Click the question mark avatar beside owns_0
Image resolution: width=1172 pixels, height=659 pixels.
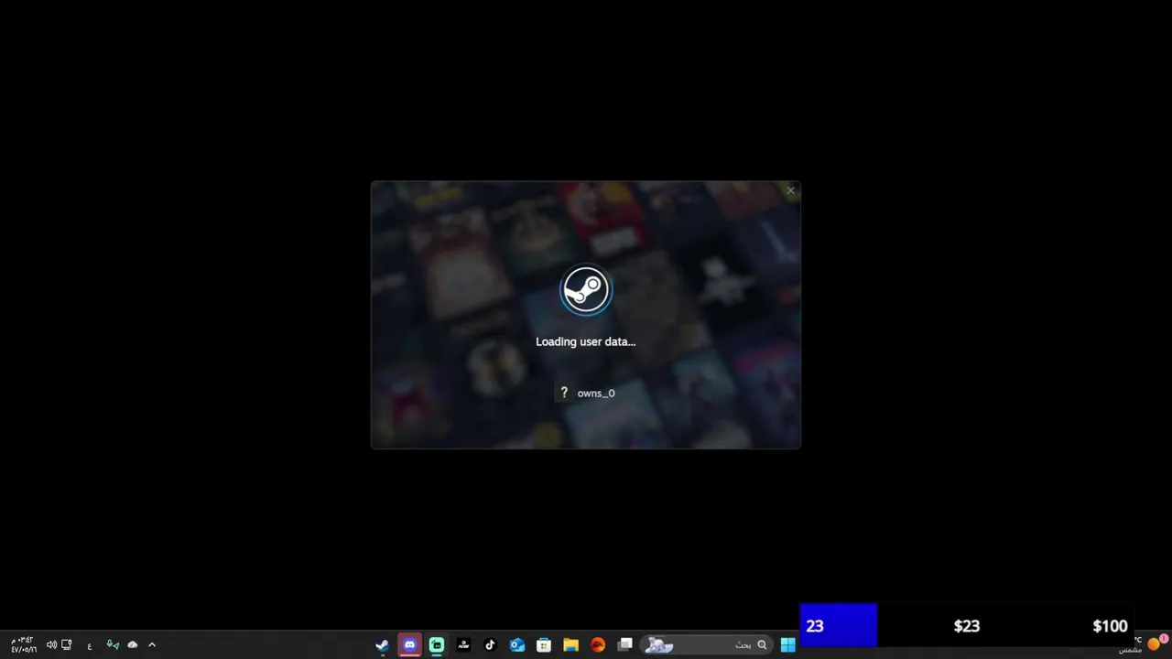pyautogui.click(x=564, y=393)
